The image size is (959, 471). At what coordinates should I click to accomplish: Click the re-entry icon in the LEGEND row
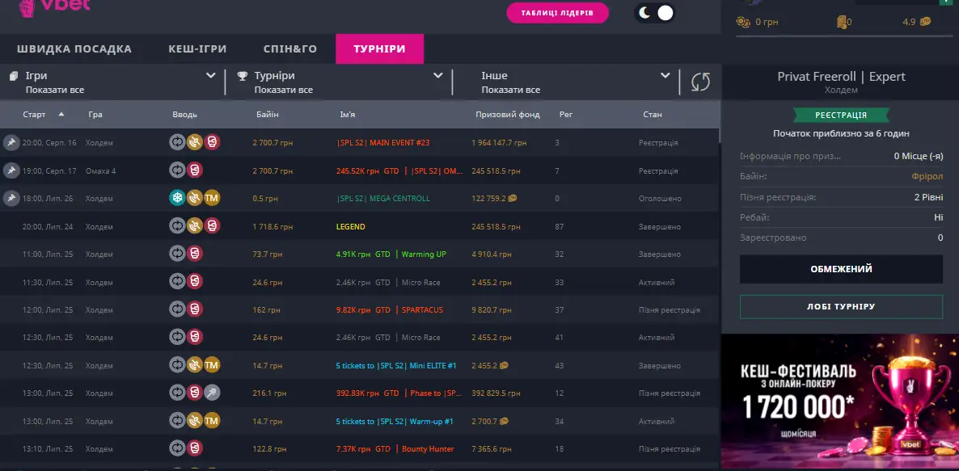(x=177, y=225)
